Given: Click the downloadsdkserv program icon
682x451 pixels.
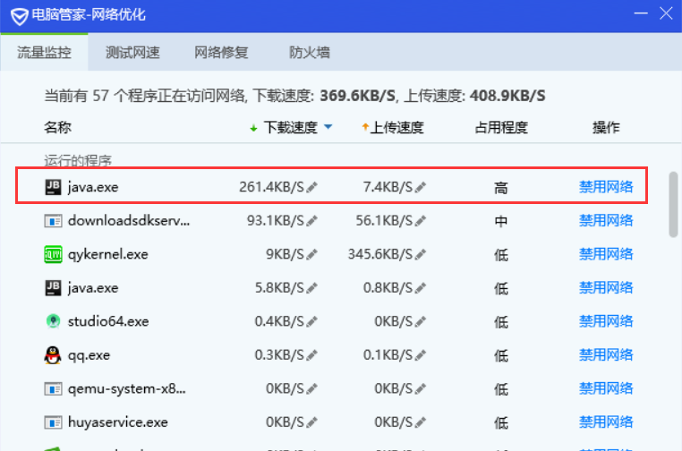Looking at the screenshot, I should coord(53,221).
